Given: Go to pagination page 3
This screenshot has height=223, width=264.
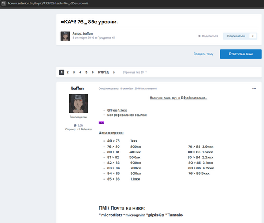Looking at the screenshot, I should 74,72.
